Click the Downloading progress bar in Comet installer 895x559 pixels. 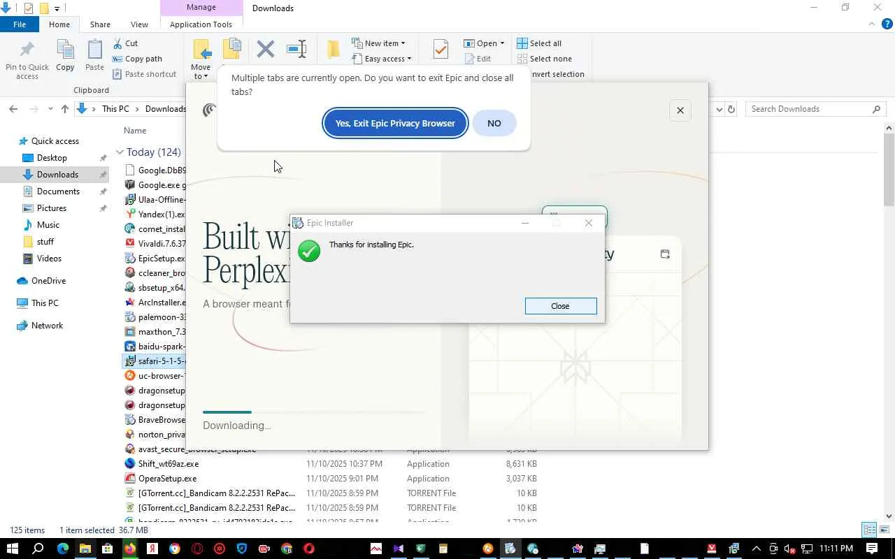point(313,412)
